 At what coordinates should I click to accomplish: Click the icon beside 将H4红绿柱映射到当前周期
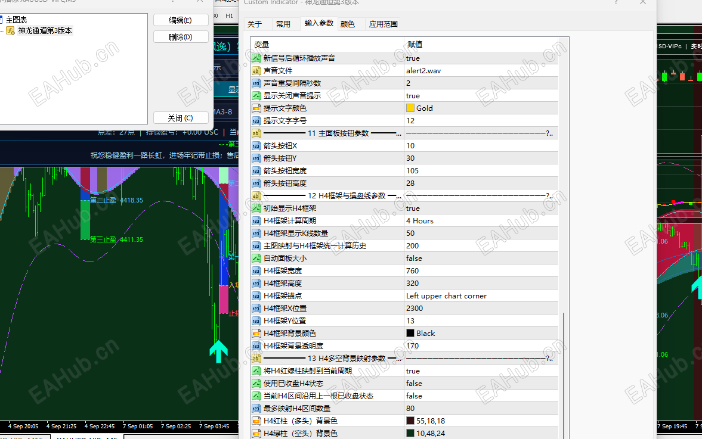coord(256,371)
